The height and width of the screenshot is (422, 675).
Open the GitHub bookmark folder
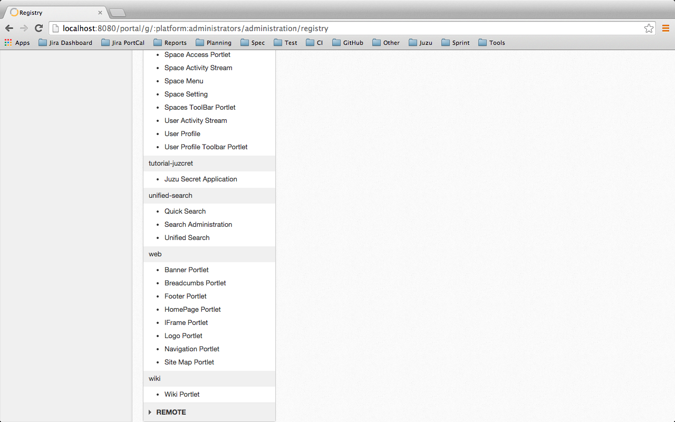coord(348,43)
